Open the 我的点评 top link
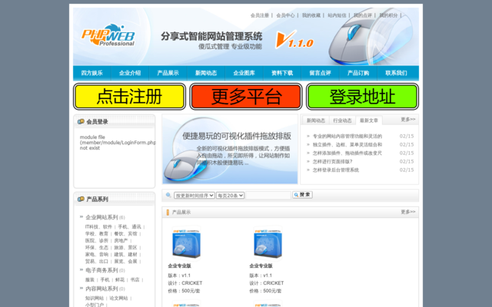The width and height of the screenshot is (492, 307). coord(363,15)
